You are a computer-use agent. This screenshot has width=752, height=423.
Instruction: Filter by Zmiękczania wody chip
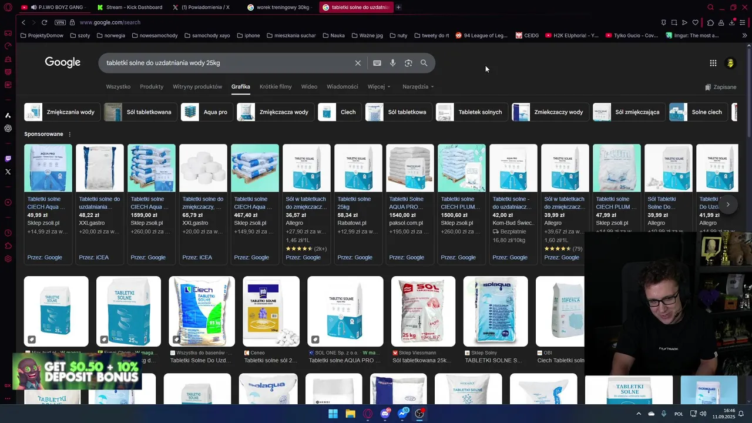point(62,112)
